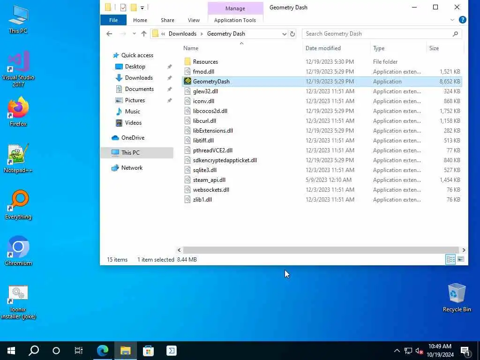Open the network tray icon
Viewport: 480px width, 360px height.
tap(408, 351)
